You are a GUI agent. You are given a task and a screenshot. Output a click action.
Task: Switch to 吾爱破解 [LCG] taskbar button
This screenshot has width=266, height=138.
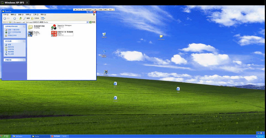click(60, 136)
